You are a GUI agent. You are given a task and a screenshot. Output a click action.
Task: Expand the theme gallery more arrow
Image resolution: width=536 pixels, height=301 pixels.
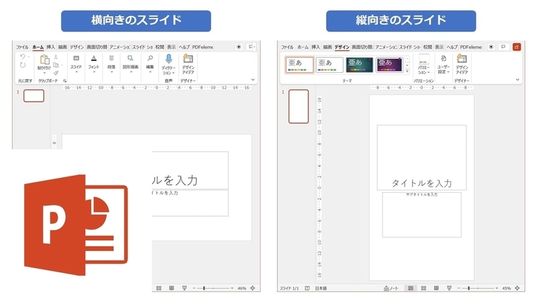(x=407, y=72)
